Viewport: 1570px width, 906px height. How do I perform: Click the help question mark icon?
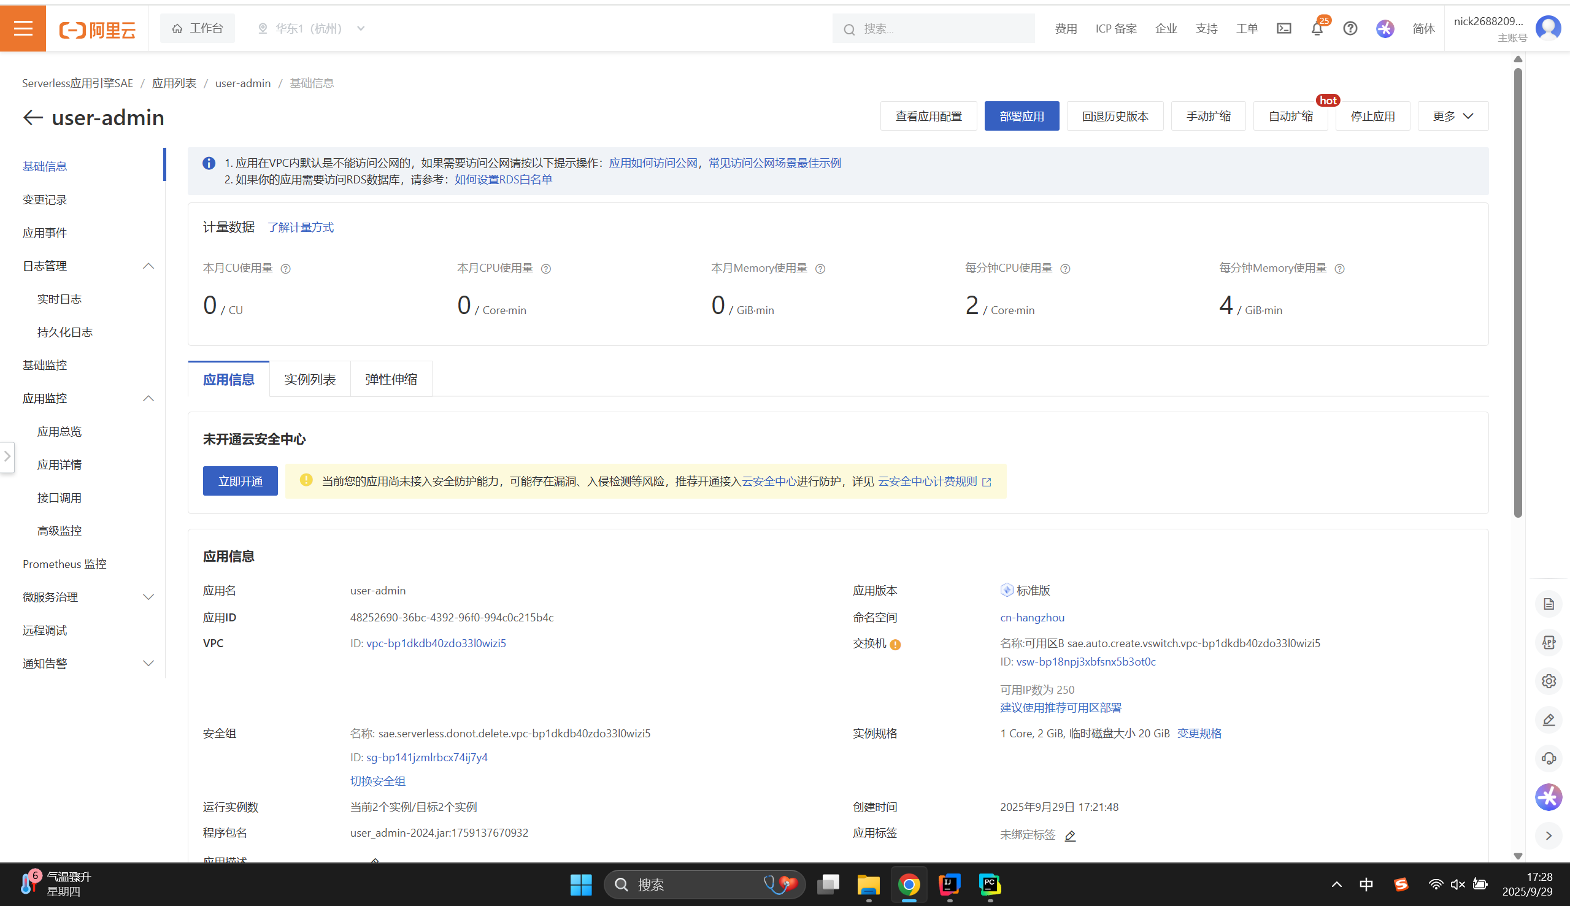[x=1350, y=29]
